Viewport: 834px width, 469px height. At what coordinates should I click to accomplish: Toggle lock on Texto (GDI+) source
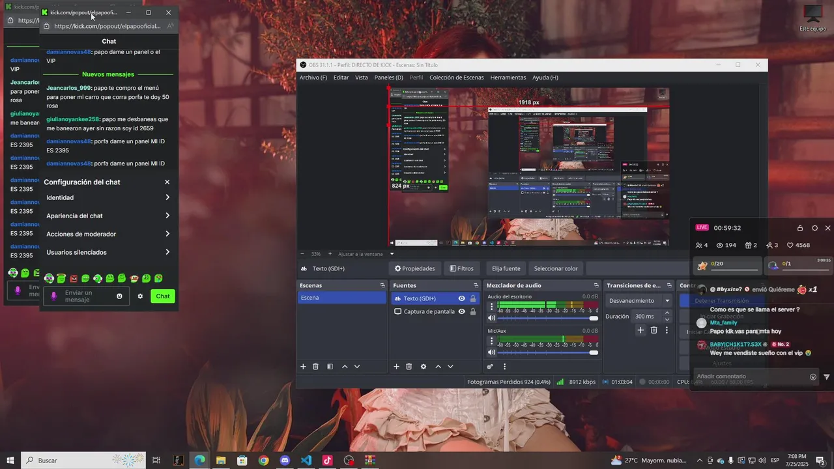pyautogui.click(x=473, y=298)
